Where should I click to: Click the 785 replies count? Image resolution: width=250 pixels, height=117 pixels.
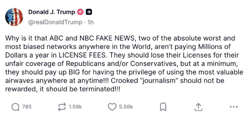click(27, 107)
